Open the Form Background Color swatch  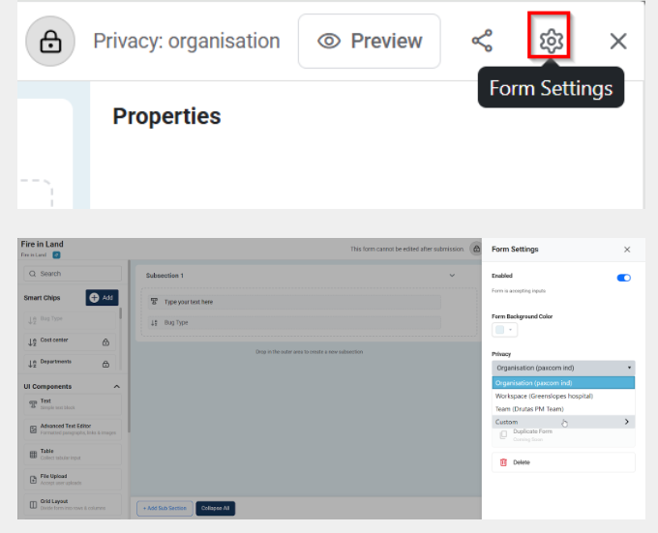(x=504, y=330)
